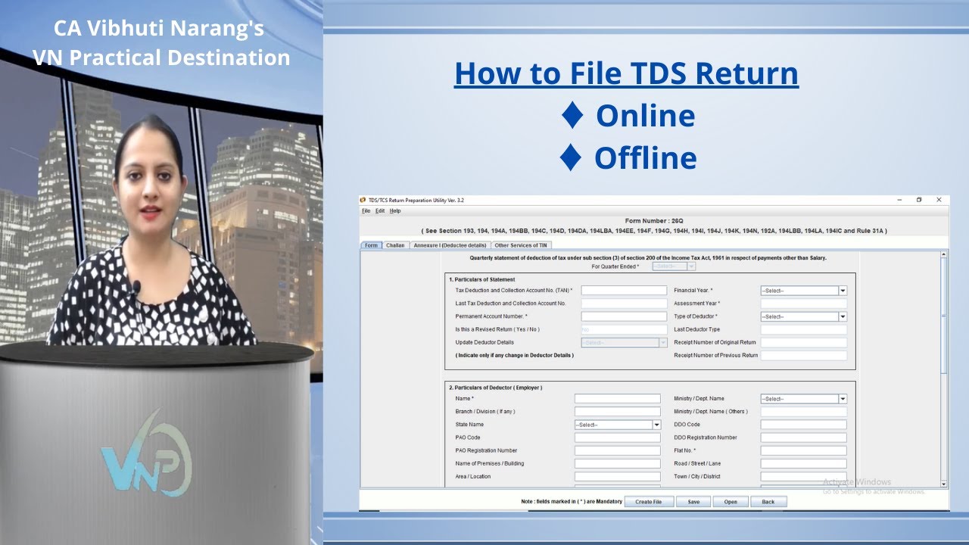Click the Last Deductor Type field

pos(803,329)
